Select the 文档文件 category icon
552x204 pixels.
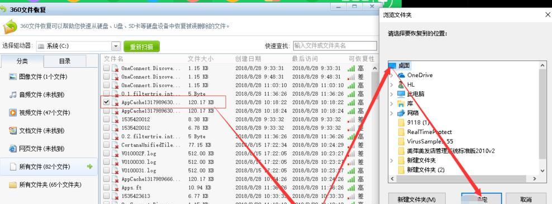point(13,131)
